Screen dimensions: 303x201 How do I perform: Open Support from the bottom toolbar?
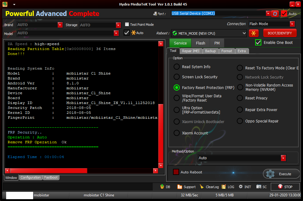pos(186,187)
